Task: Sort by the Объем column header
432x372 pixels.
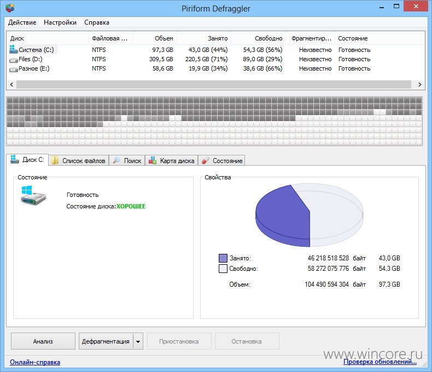Action: click(x=155, y=38)
